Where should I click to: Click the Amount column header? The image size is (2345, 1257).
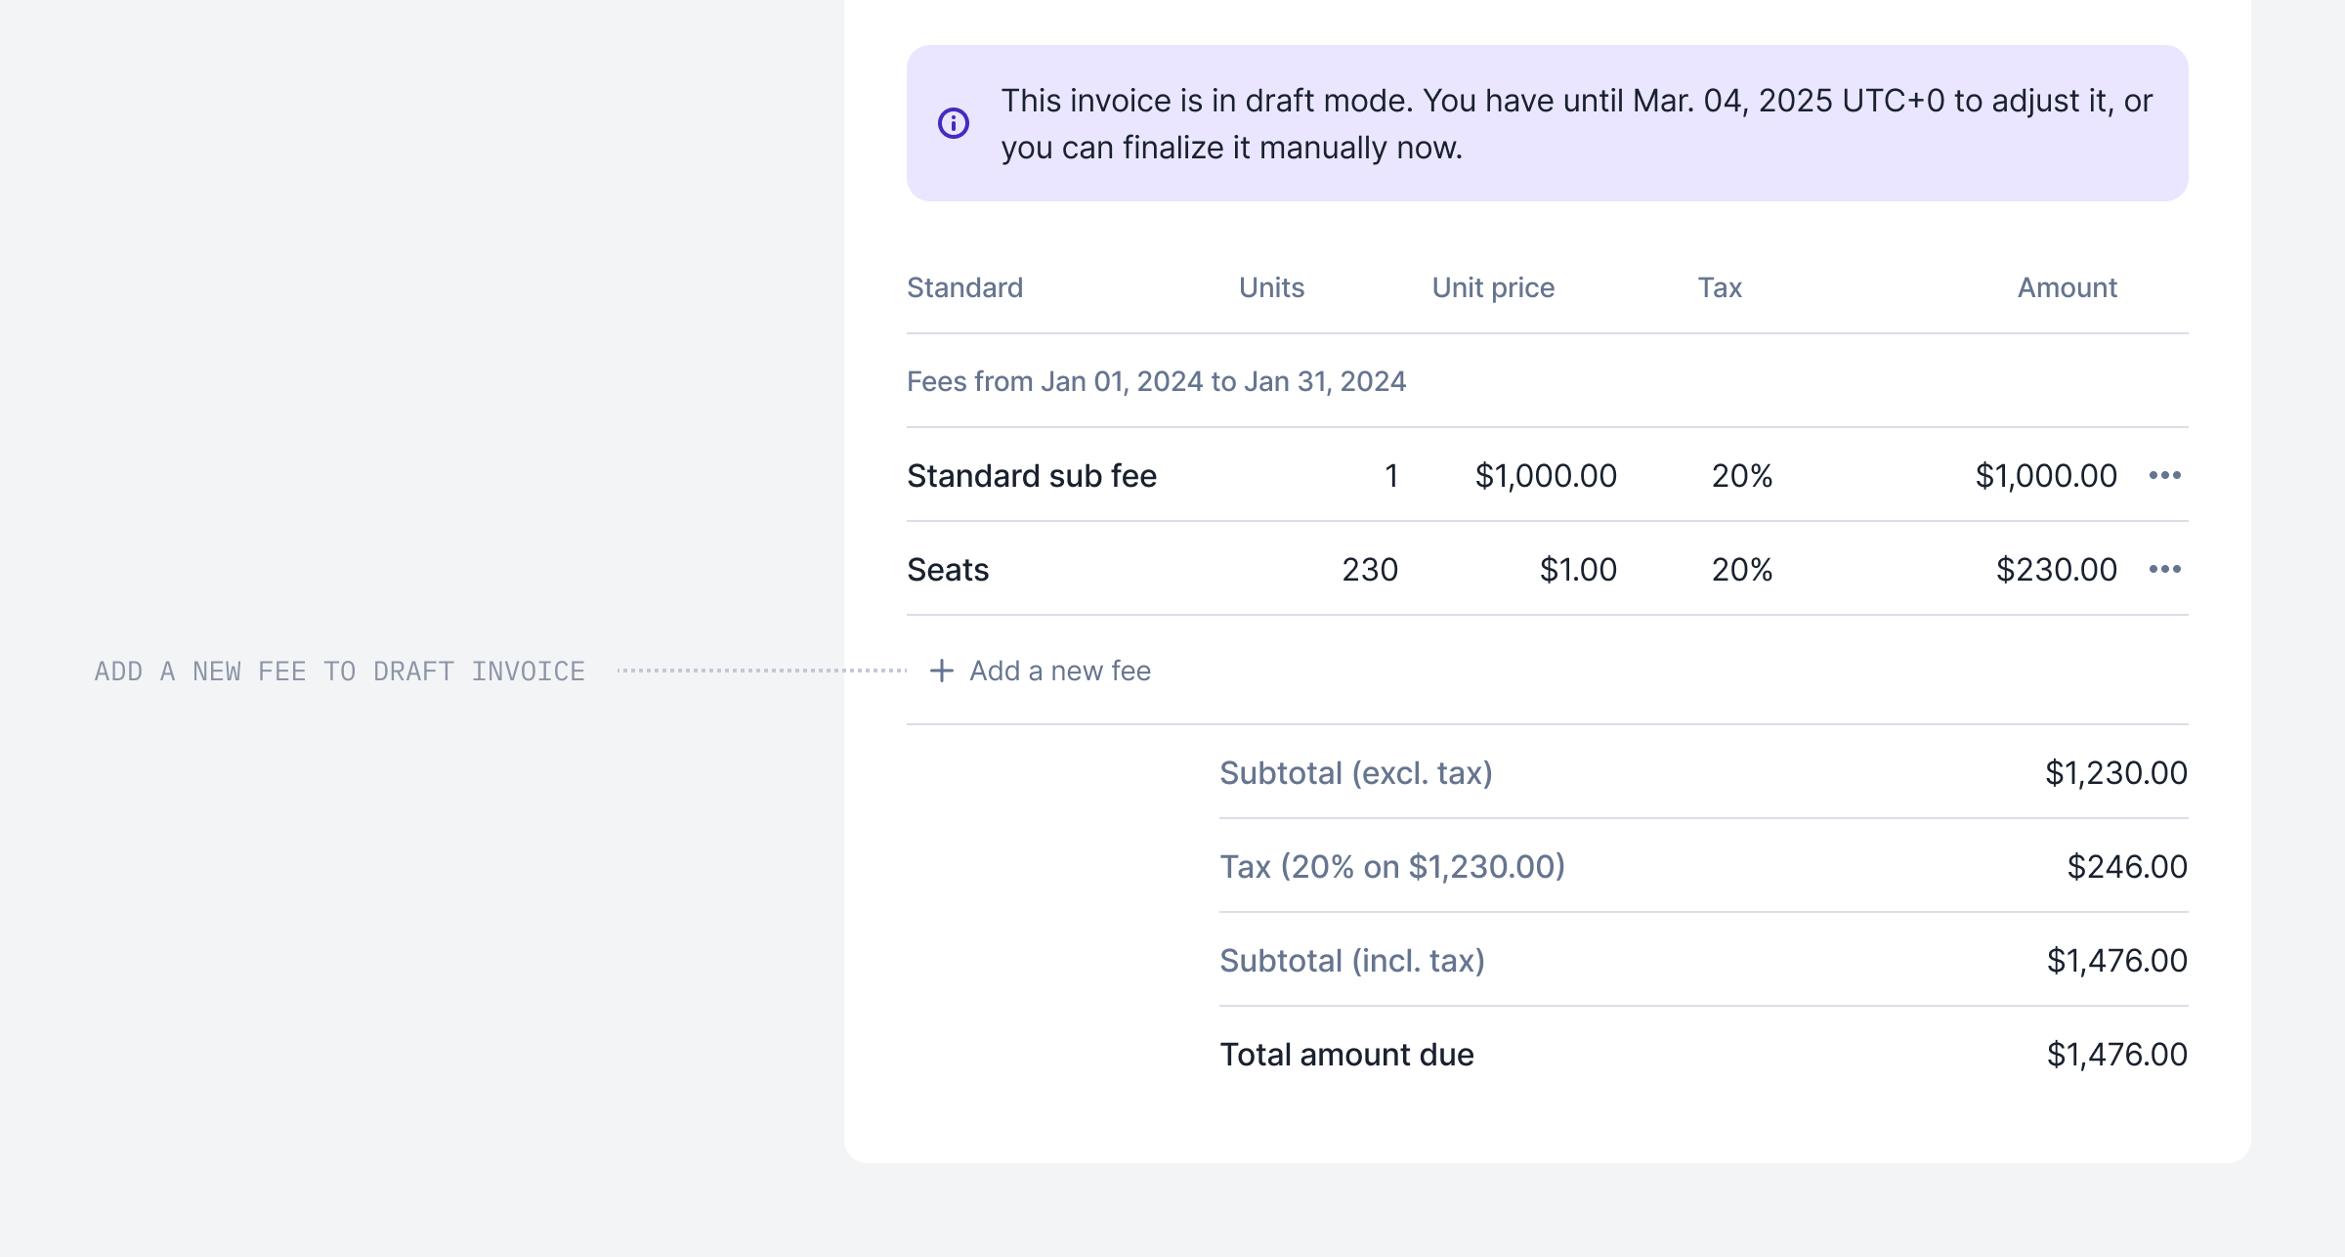(2067, 288)
